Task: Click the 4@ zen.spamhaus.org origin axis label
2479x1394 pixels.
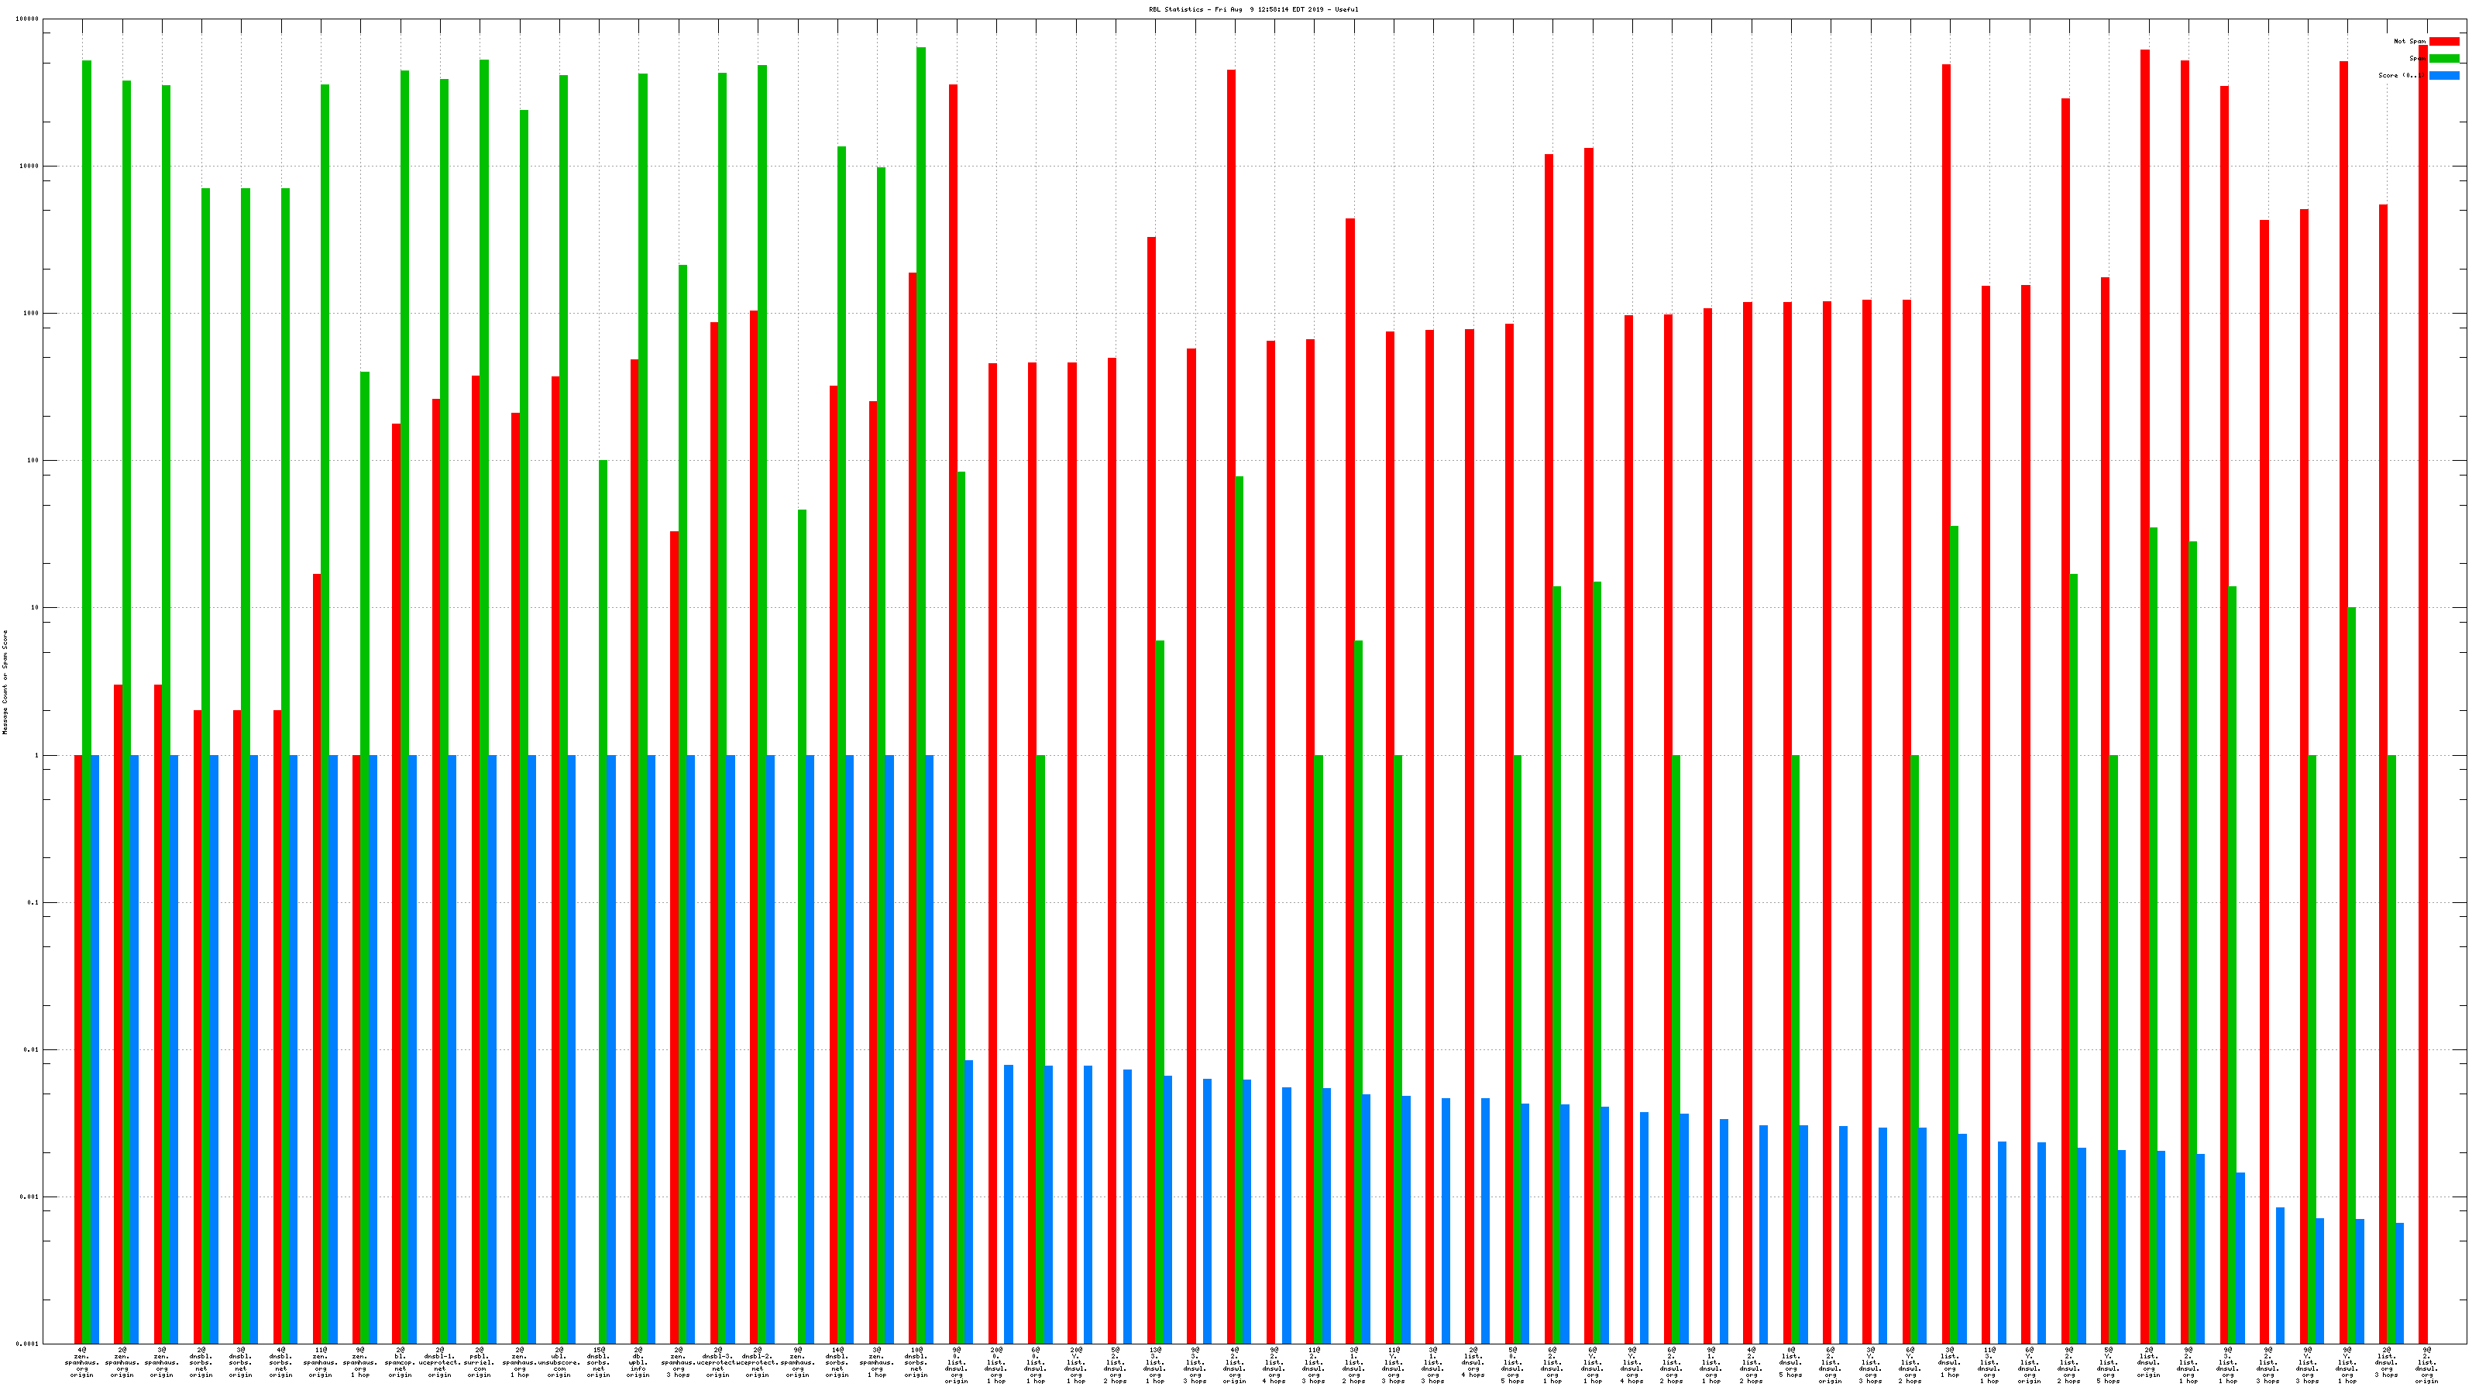Action: pyautogui.click(x=82, y=1362)
